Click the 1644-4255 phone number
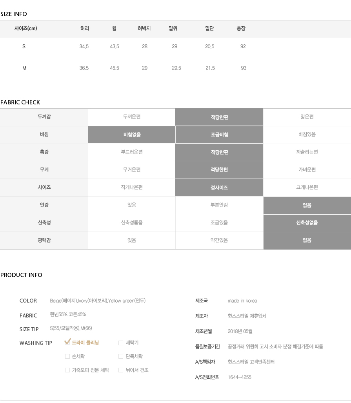Viewport: 351px width, 403px height. point(240,377)
